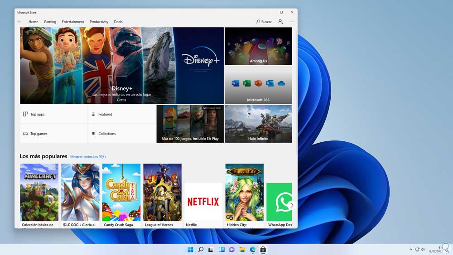Open the WhatsApp Desktop card
This screenshot has height=255, width=453.
(279, 205)
